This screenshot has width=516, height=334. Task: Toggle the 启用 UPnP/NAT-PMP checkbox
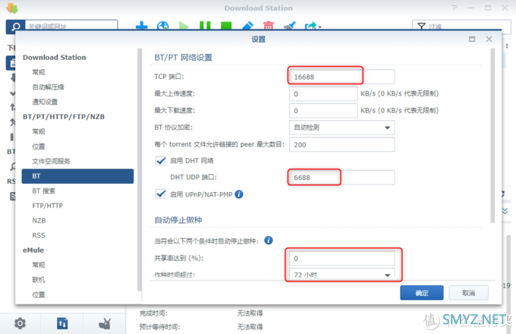click(x=161, y=194)
